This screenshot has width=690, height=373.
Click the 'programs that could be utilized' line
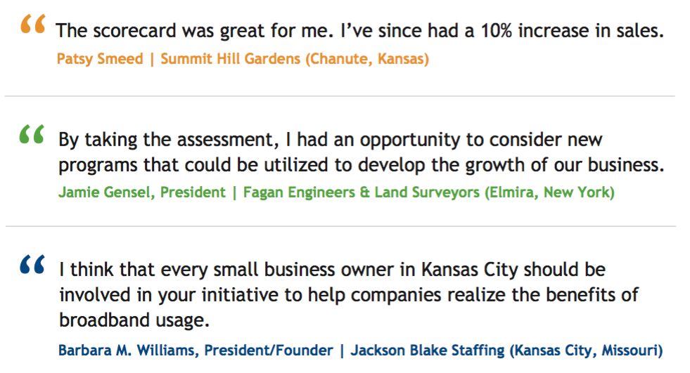tap(362, 165)
